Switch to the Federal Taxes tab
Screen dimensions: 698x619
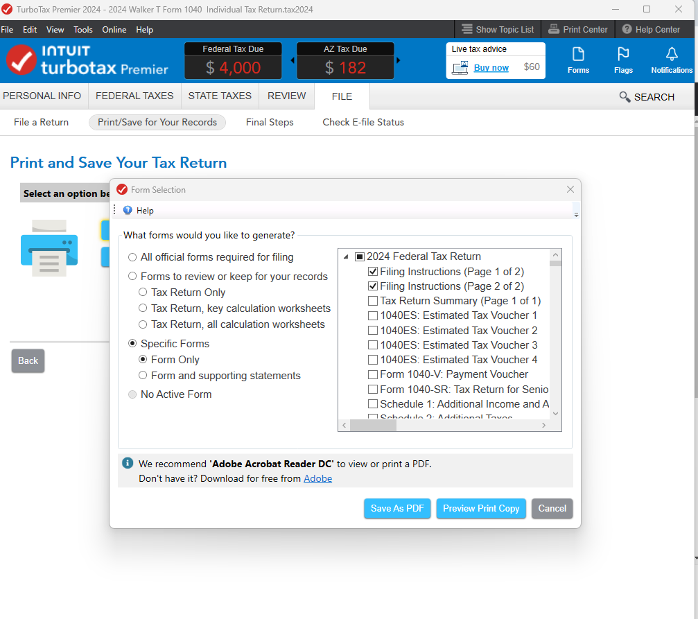pyautogui.click(x=134, y=96)
